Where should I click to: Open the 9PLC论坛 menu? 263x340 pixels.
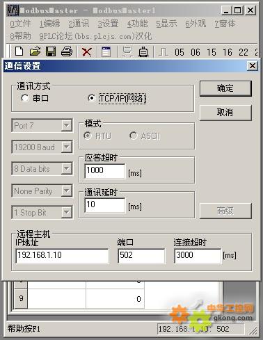pyautogui.click(x=95, y=36)
